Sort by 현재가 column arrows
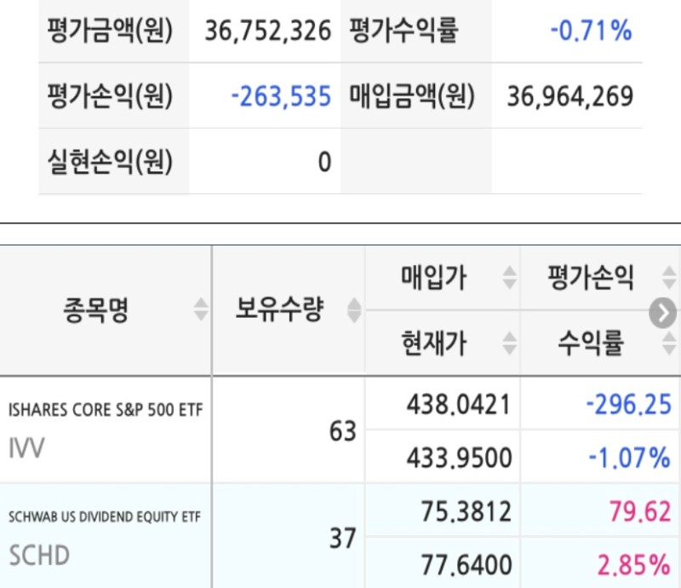The height and width of the screenshot is (588, 681). (x=509, y=343)
